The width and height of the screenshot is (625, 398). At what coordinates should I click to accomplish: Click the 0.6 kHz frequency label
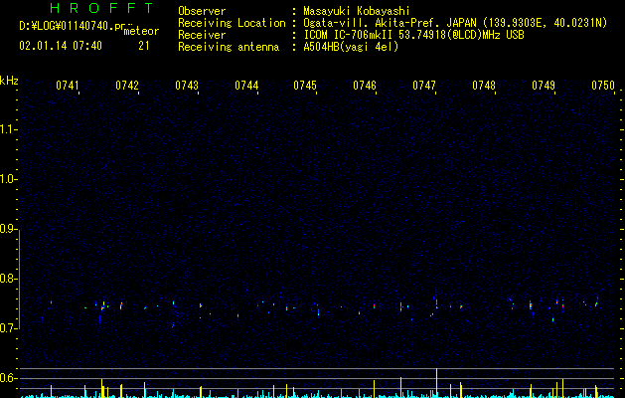pyautogui.click(x=8, y=378)
